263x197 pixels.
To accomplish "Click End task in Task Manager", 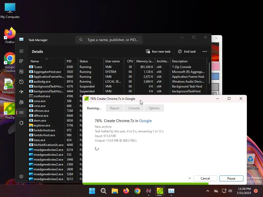I will click(x=187, y=51).
